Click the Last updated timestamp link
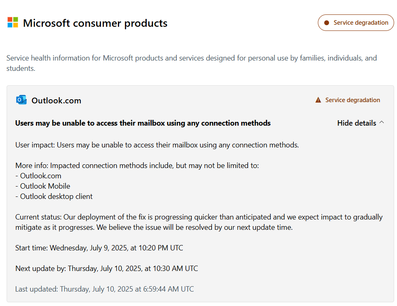Screen dimensions: 397x306 click(x=104, y=289)
